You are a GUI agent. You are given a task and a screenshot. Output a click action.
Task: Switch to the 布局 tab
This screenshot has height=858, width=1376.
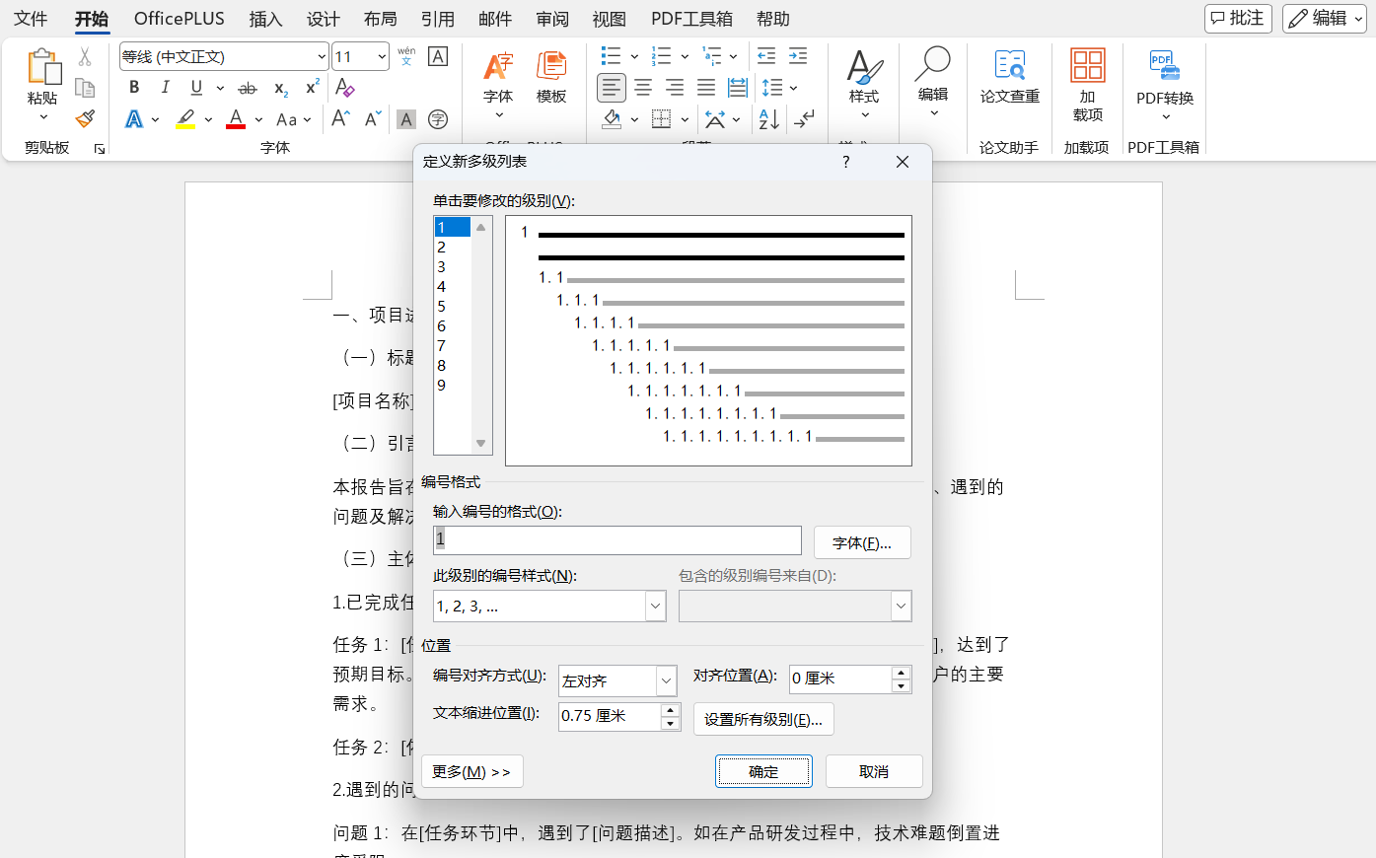coord(380,19)
